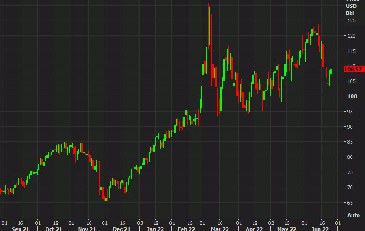This screenshot has width=365, height=231.
Task: Select the Sep 21 month label
Action: coord(20,229)
